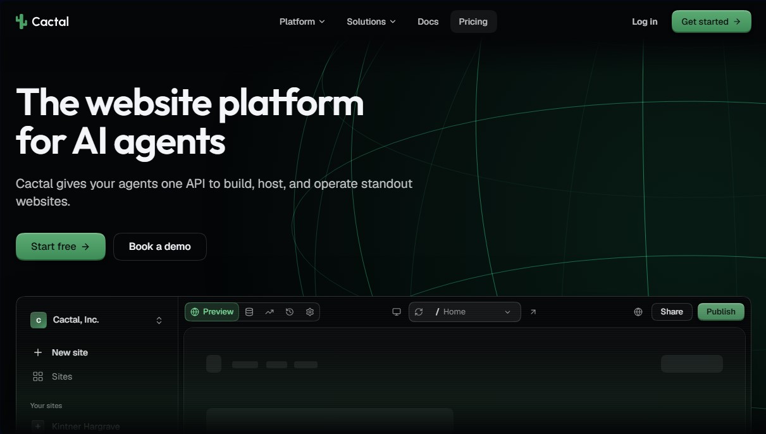Open the version history clock icon
The height and width of the screenshot is (434, 766).
290,312
